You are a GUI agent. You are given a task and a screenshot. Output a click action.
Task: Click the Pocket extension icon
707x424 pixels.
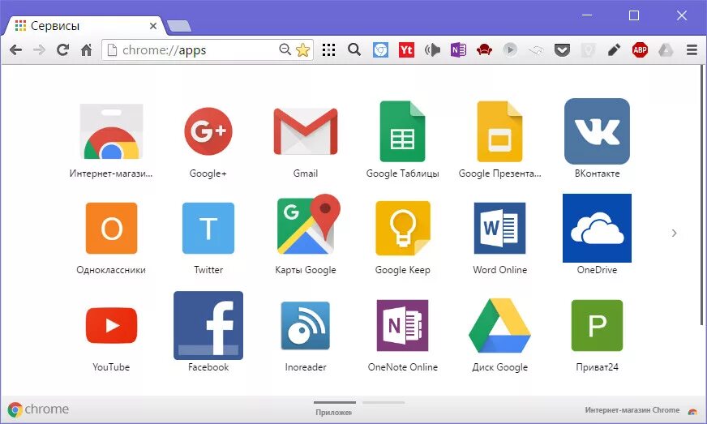[562, 49]
